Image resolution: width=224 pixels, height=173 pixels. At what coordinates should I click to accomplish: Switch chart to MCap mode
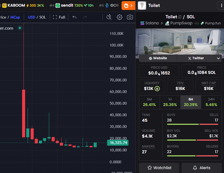(x=15, y=17)
